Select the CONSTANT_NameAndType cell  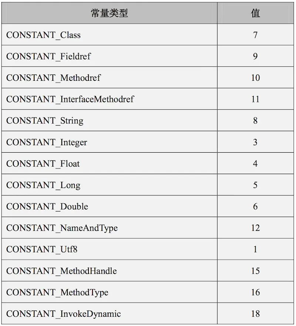coord(62,228)
